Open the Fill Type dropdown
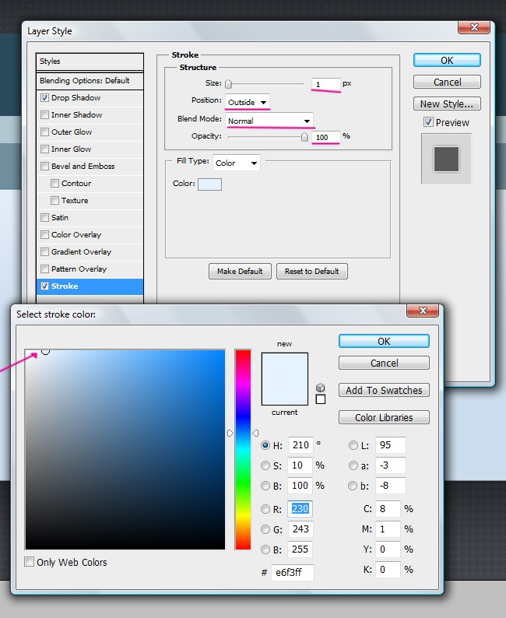 coord(237,163)
